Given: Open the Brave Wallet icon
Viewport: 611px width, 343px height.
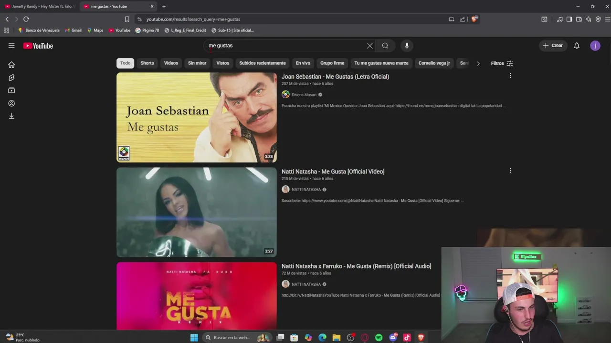Looking at the screenshot, I should [579, 19].
